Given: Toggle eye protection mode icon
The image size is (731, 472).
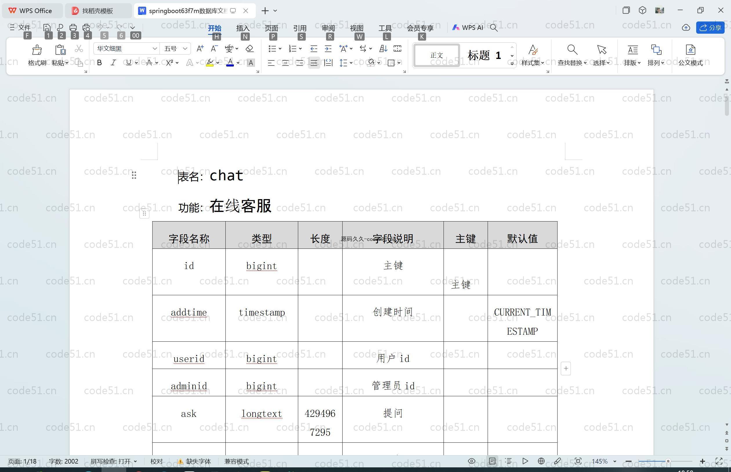Looking at the screenshot, I should pos(472,461).
